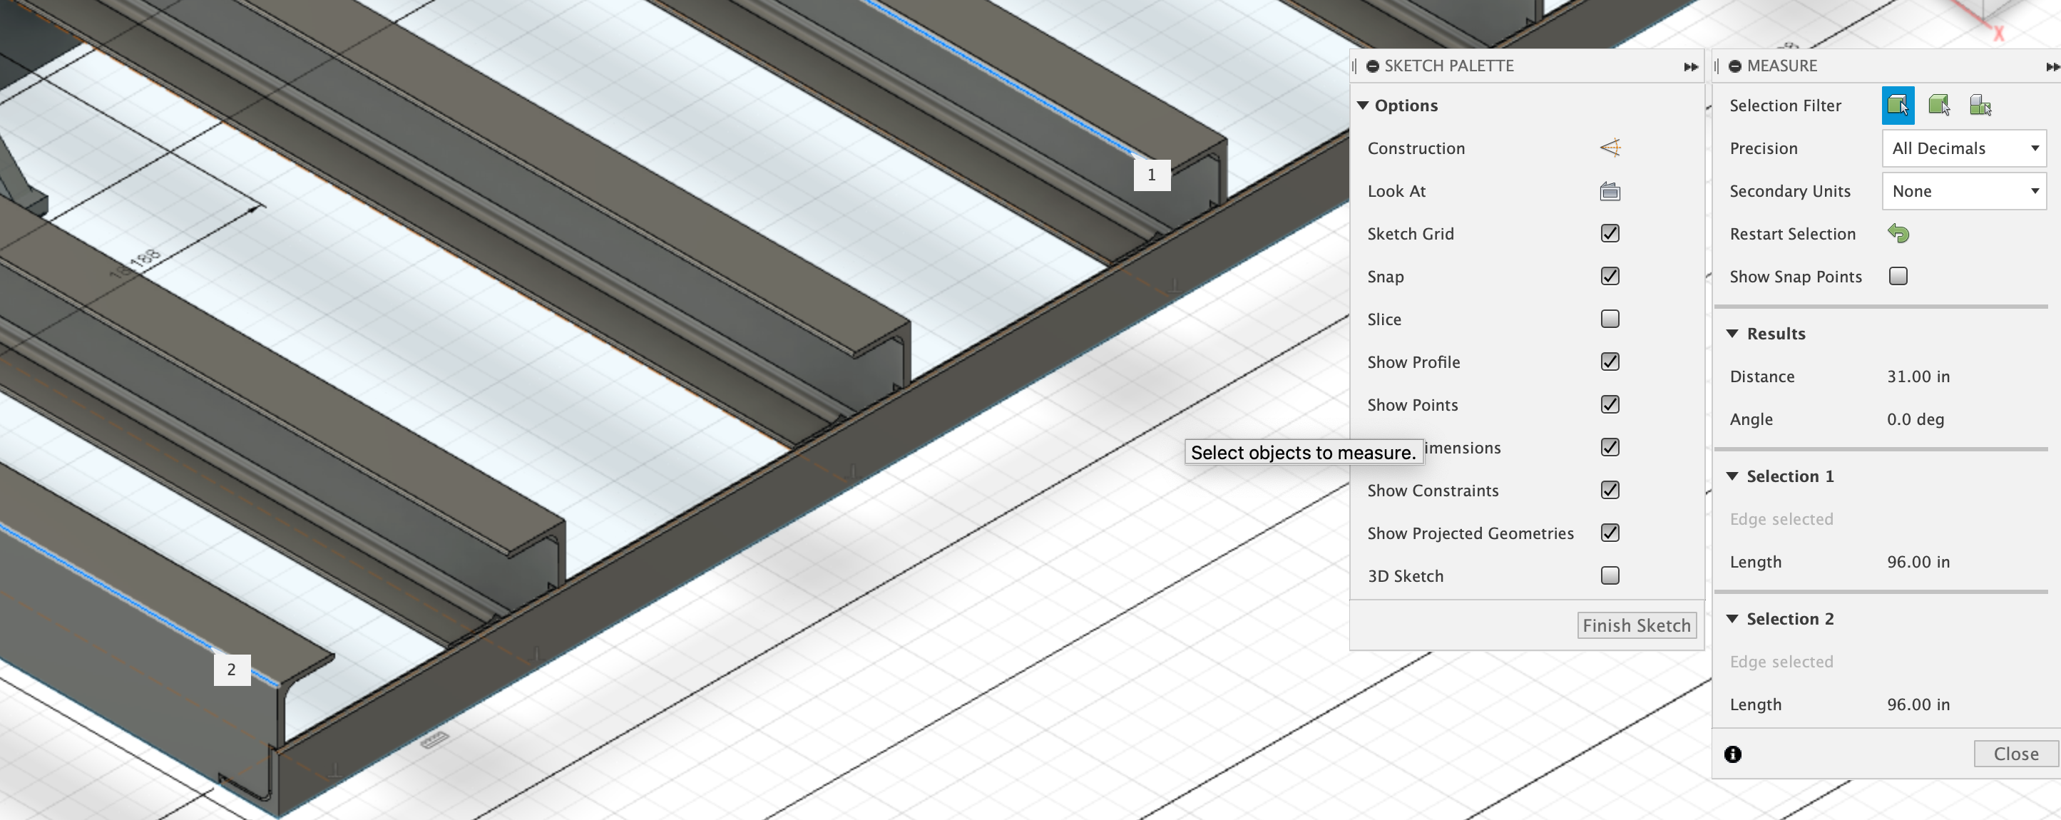Click the Restart Selection green arrow
Image resolution: width=2061 pixels, height=820 pixels.
click(x=1898, y=234)
